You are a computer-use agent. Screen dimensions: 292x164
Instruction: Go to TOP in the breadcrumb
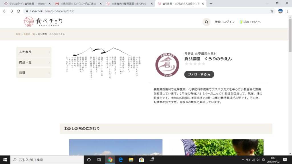(x=18, y=34)
